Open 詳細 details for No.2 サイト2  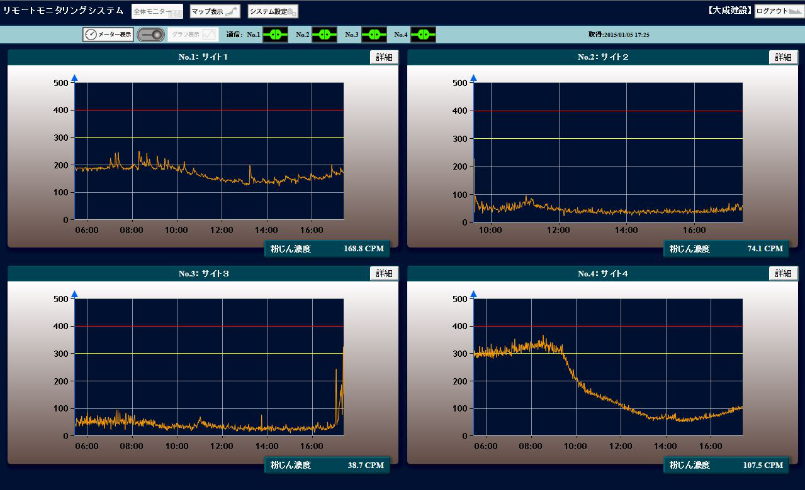coord(784,57)
